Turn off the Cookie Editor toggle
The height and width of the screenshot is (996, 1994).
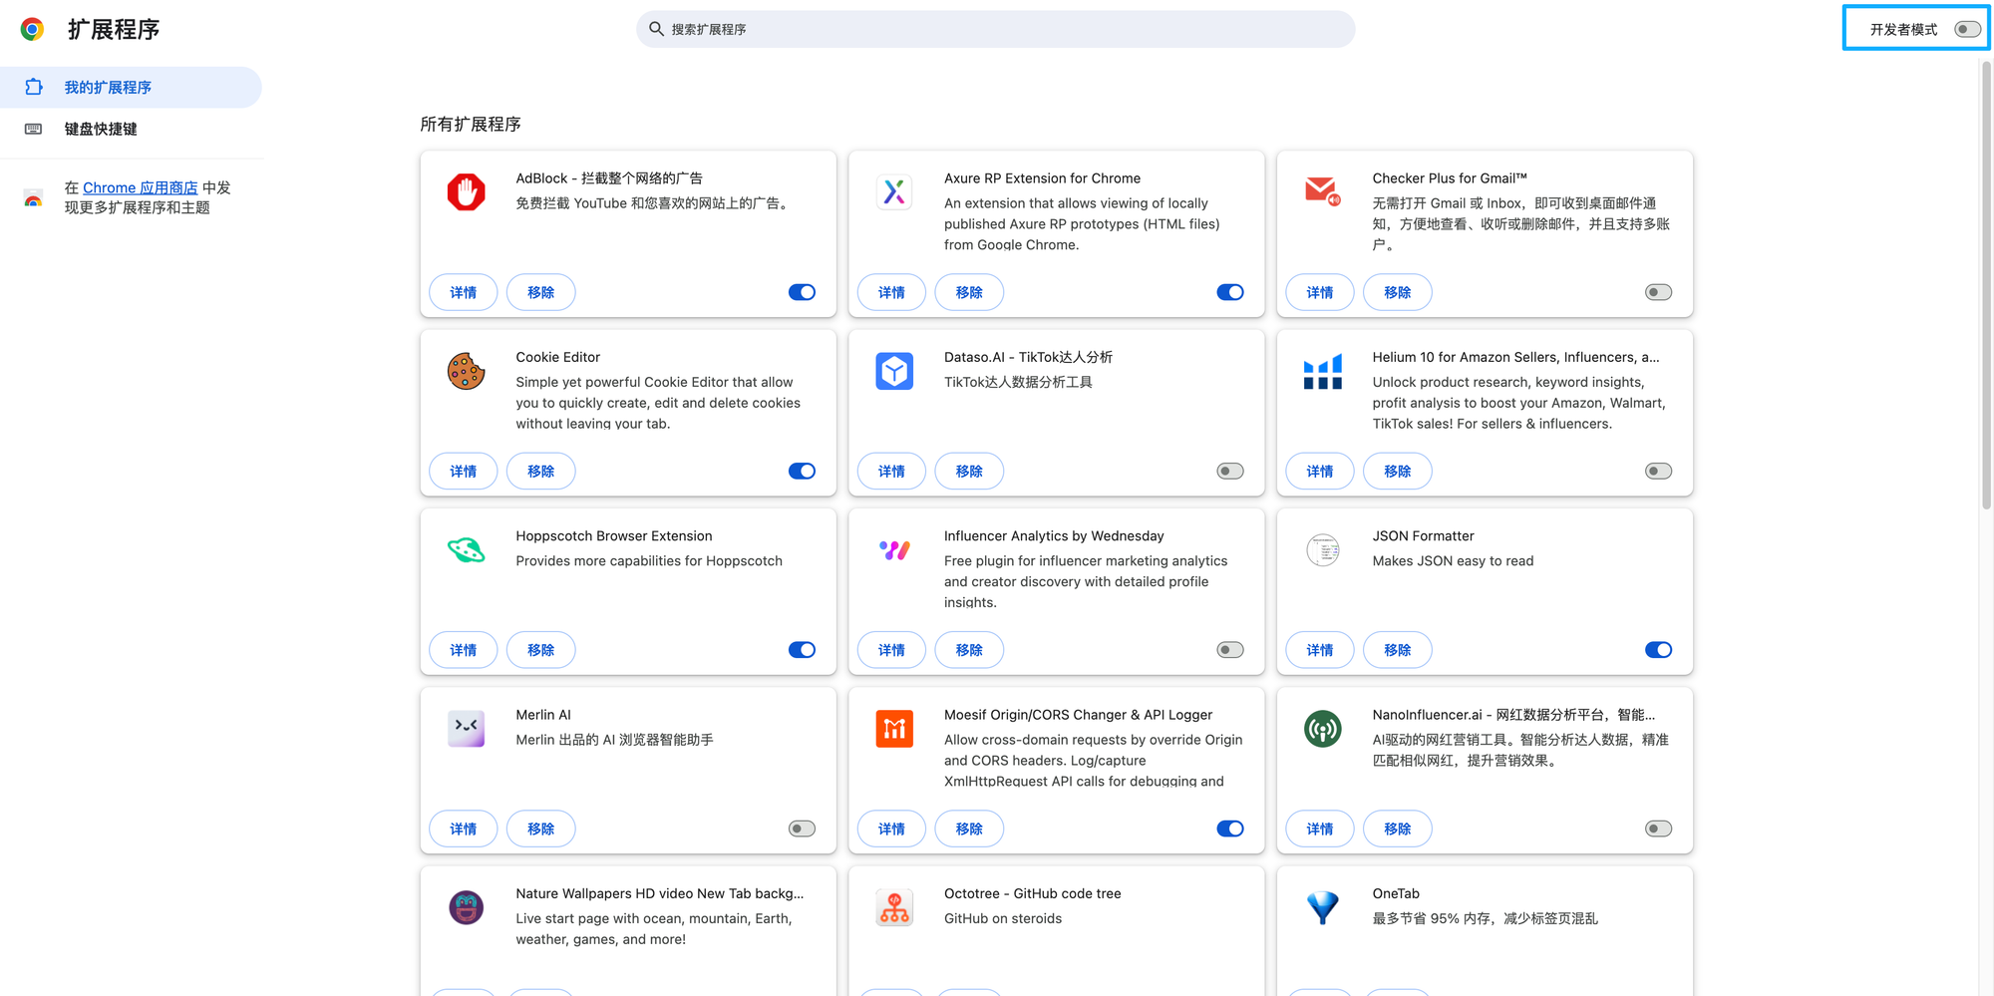pyautogui.click(x=802, y=471)
